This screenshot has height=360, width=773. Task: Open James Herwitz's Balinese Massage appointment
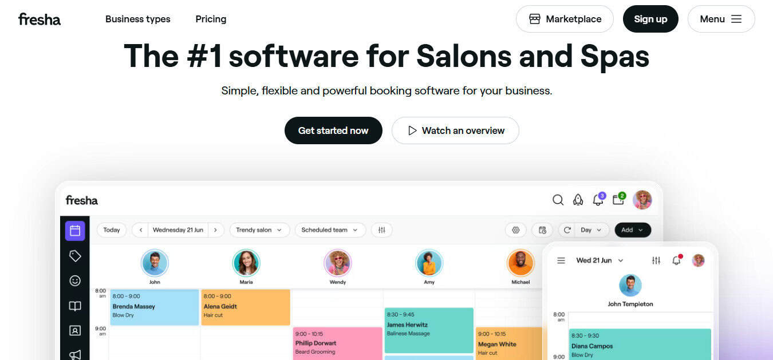(429, 330)
